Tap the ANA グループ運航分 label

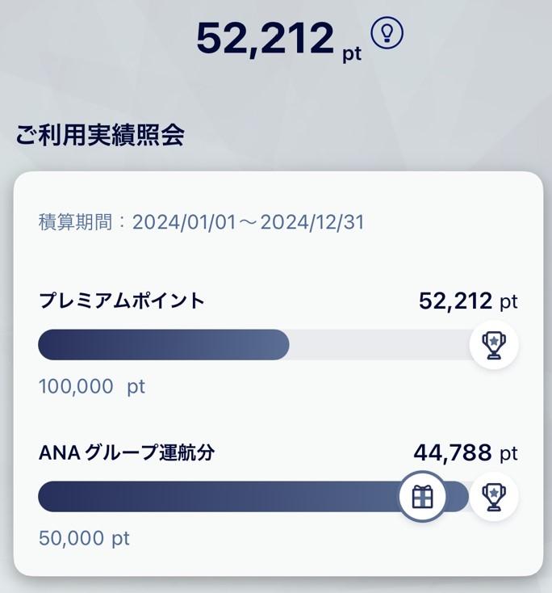tap(127, 453)
